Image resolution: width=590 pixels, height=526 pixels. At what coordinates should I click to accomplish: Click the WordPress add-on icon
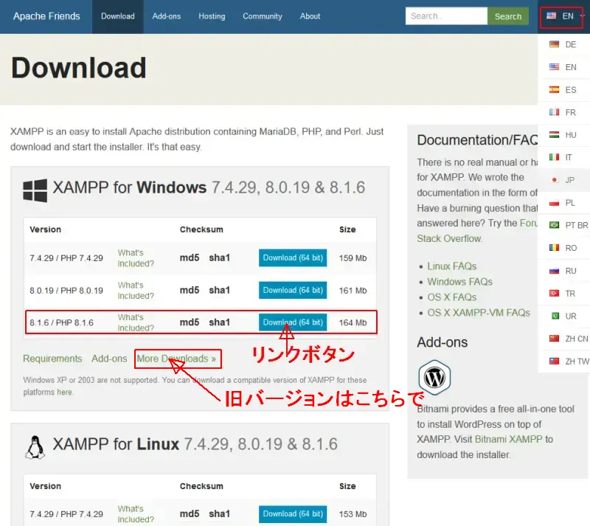click(434, 377)
